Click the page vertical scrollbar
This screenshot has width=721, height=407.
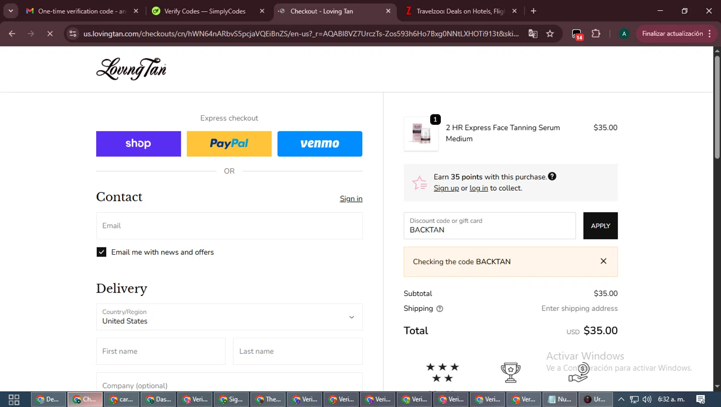(x=717, y=108)
